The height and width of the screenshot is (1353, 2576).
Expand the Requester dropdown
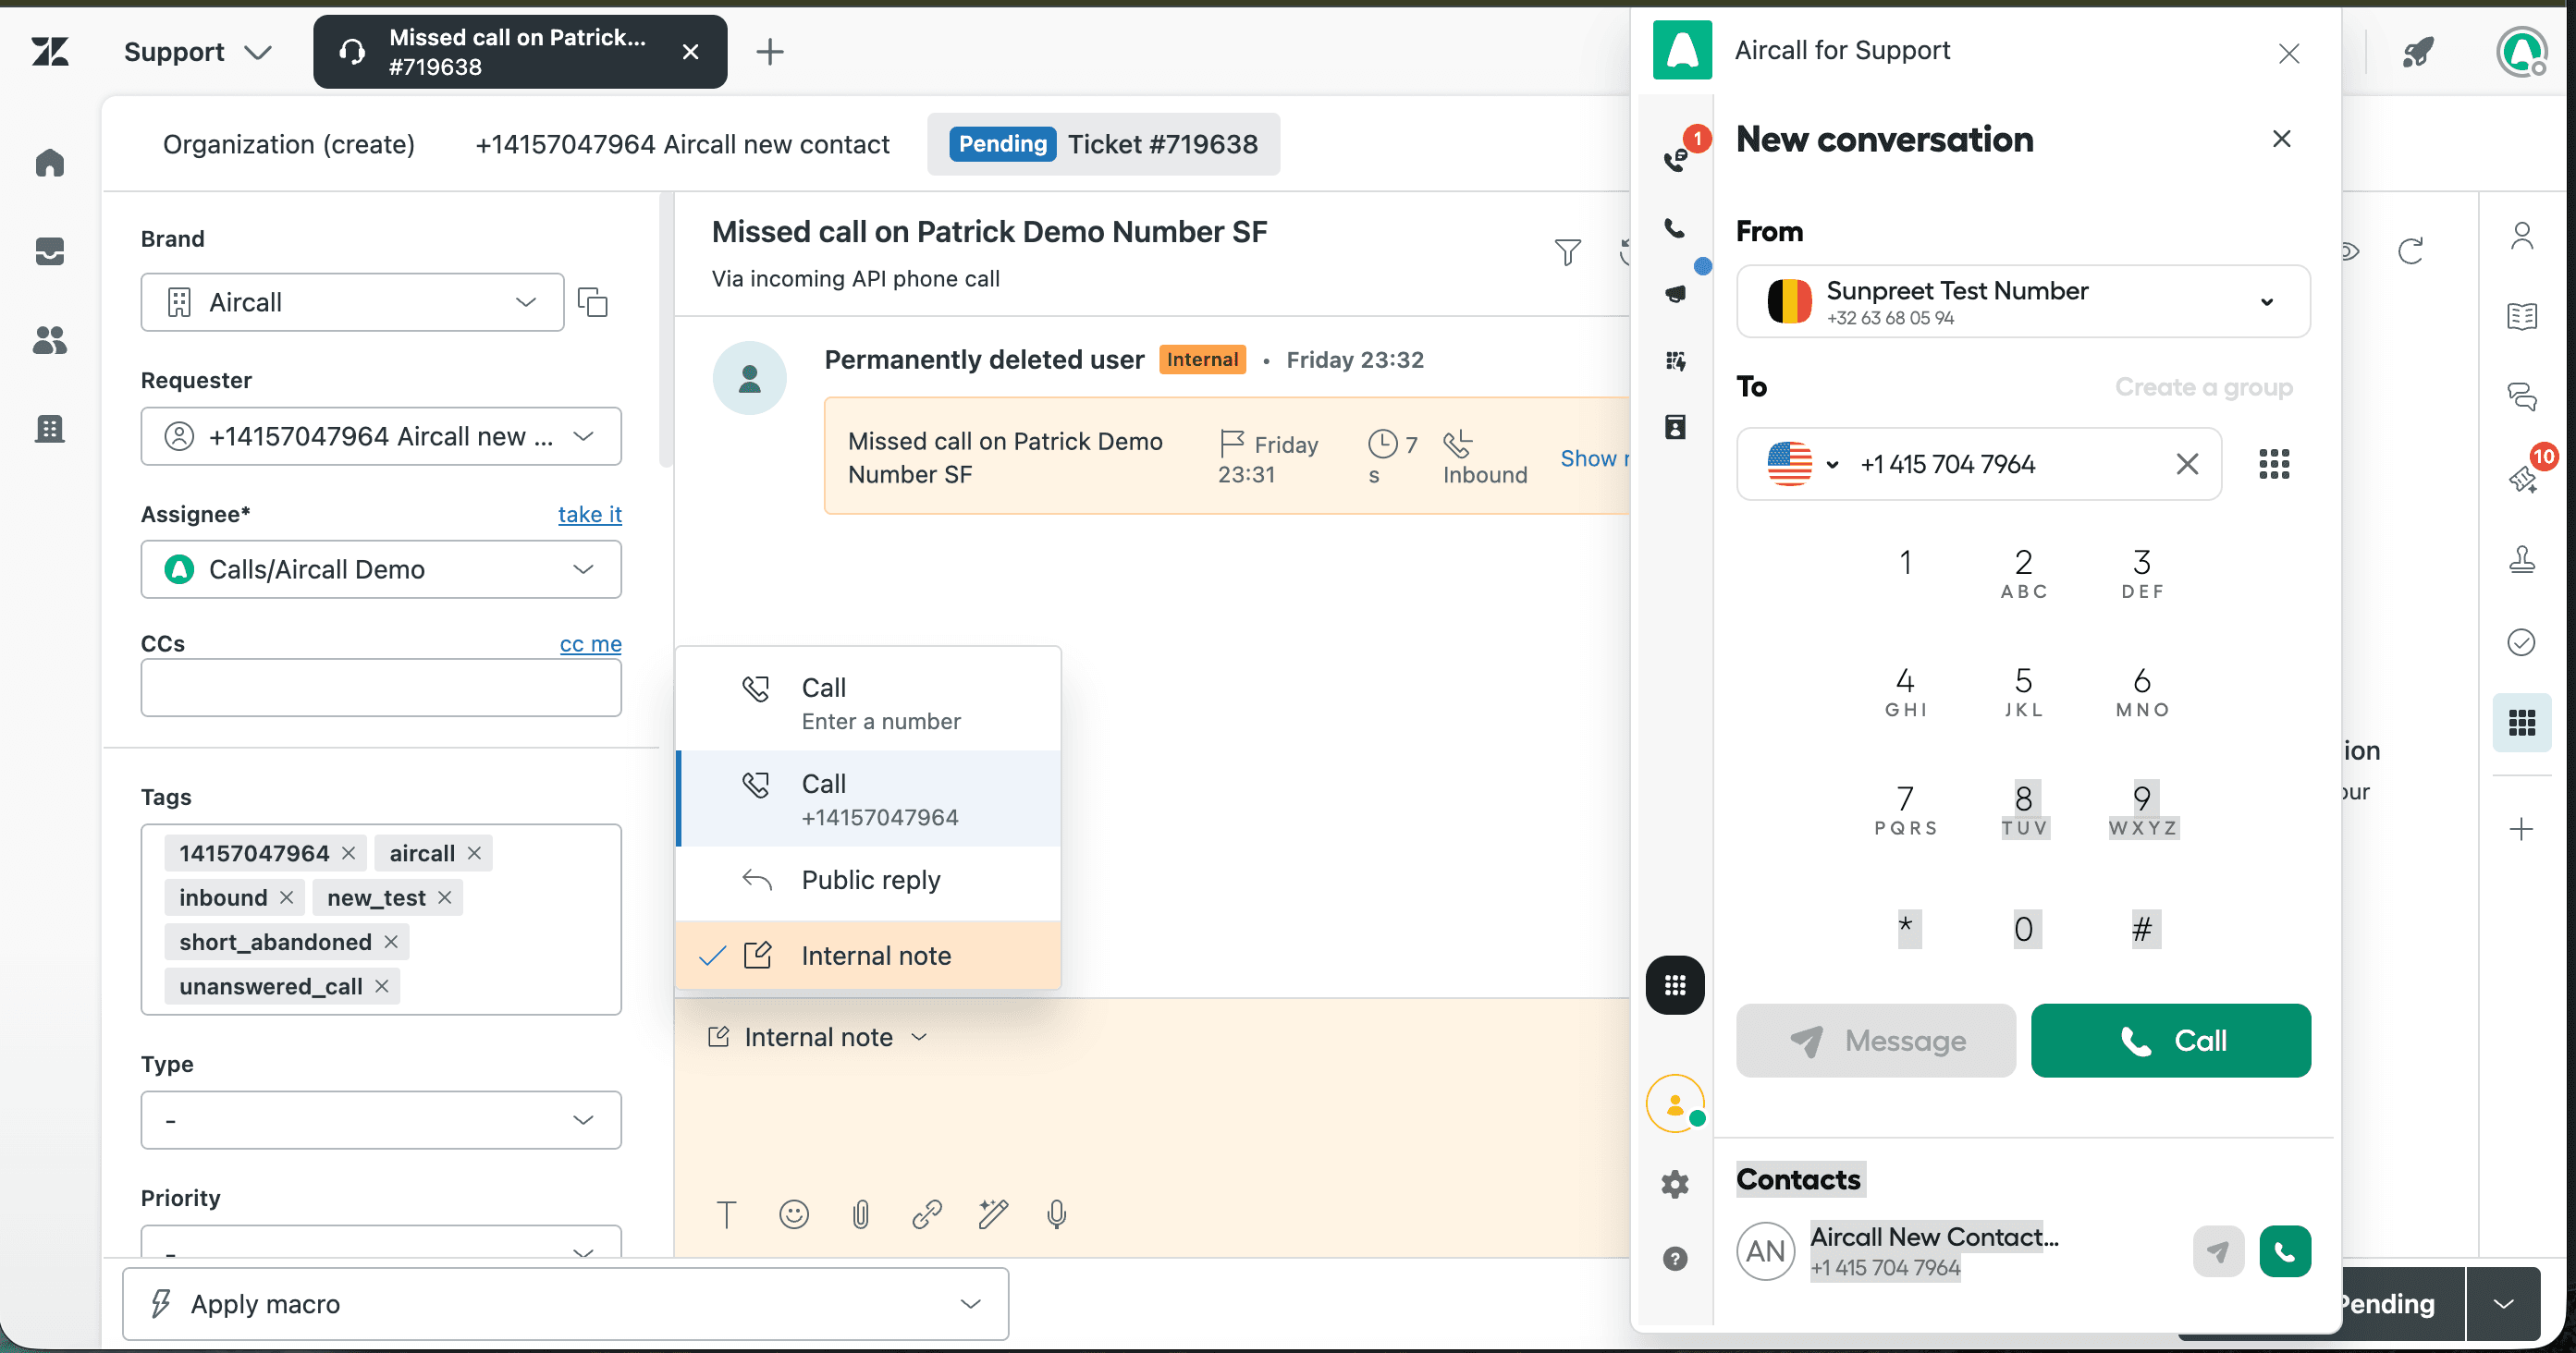(381, 435)
